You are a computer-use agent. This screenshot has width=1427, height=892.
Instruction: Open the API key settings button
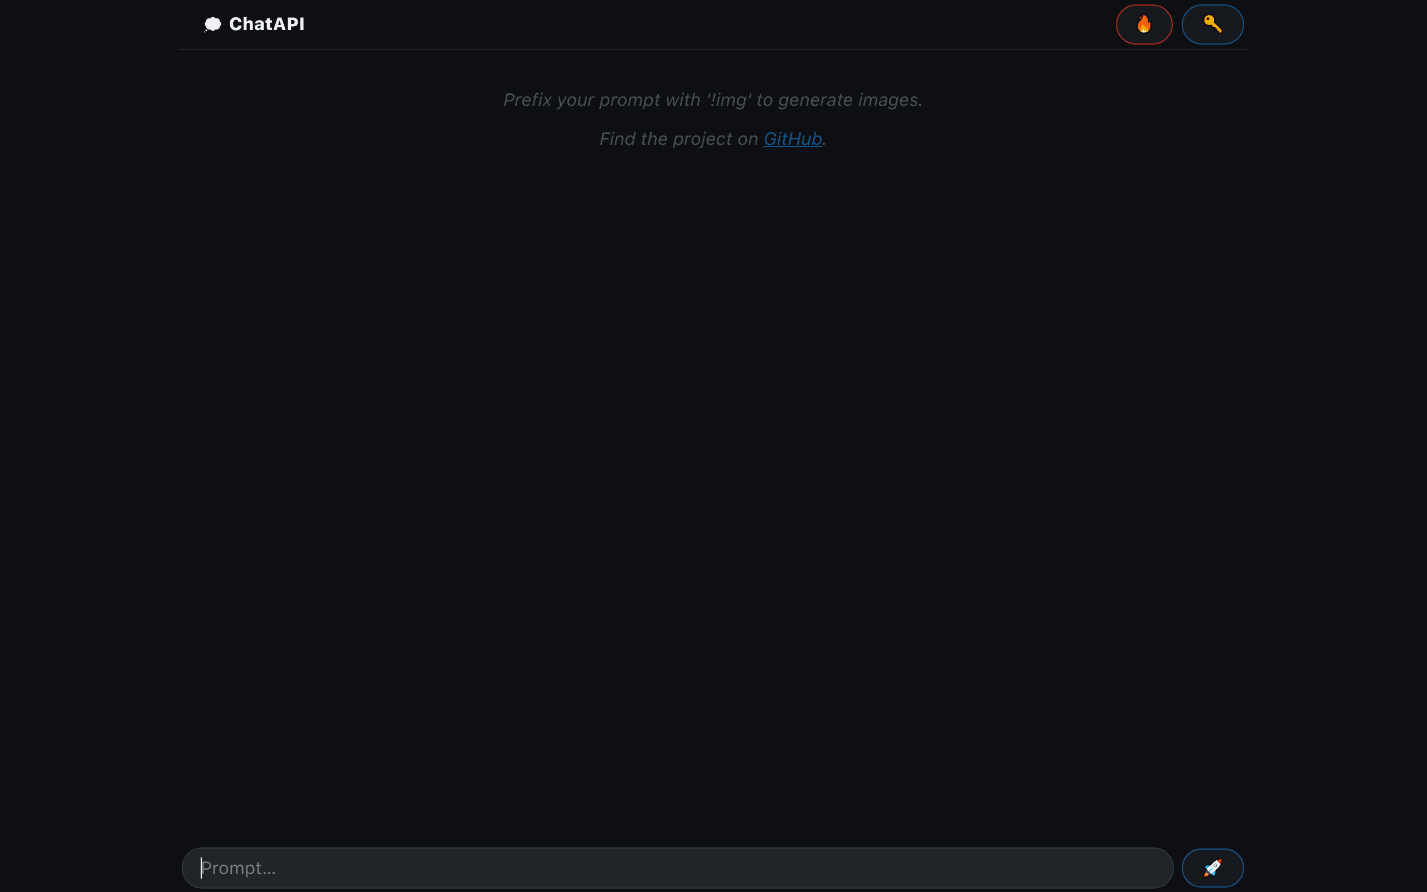coord(1212,24)
